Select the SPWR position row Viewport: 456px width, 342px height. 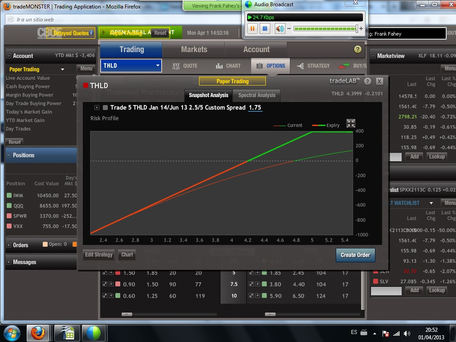pyautogui.click(x=41, y=216)
